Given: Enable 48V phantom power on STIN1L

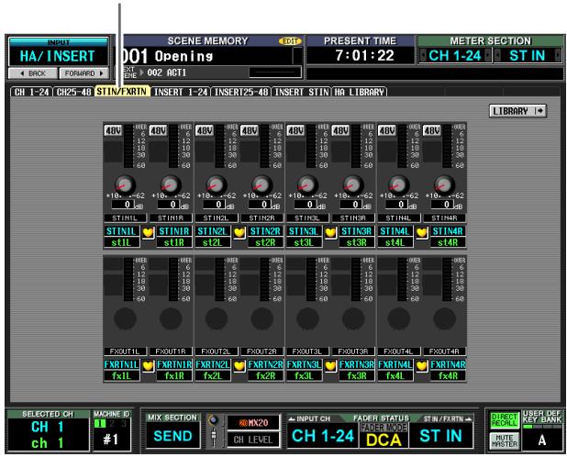Looking at the screenshot, I should tap(113, 130).
